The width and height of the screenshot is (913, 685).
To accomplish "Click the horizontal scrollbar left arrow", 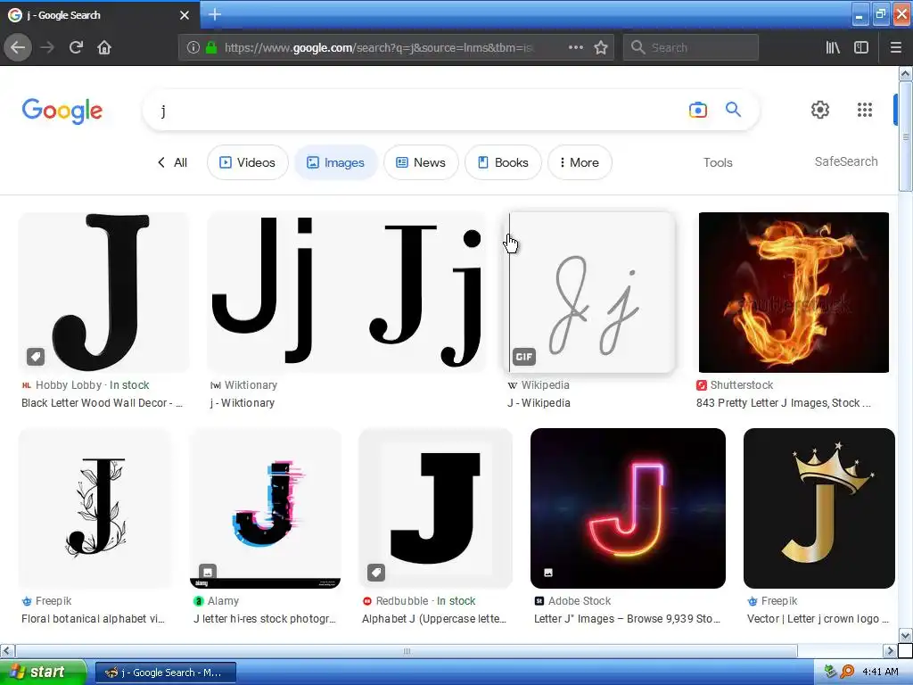I will click(x=7, y=650).
